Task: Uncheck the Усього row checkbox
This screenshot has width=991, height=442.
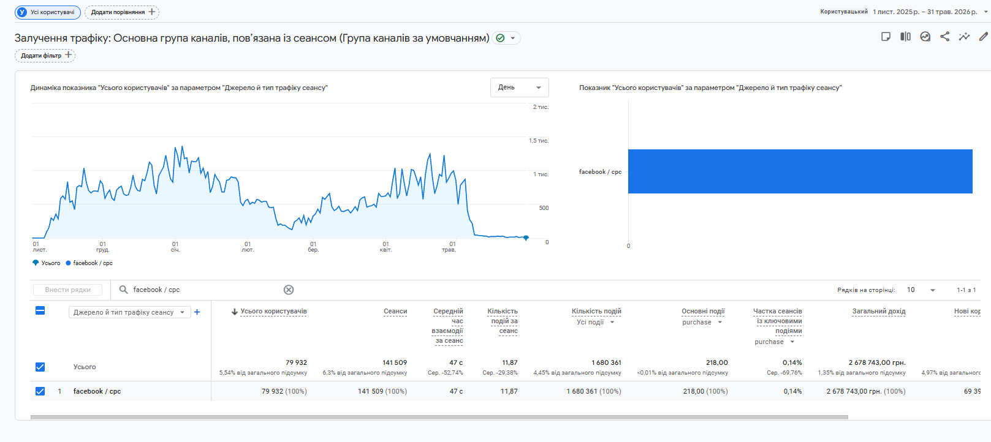Action: 40,367
